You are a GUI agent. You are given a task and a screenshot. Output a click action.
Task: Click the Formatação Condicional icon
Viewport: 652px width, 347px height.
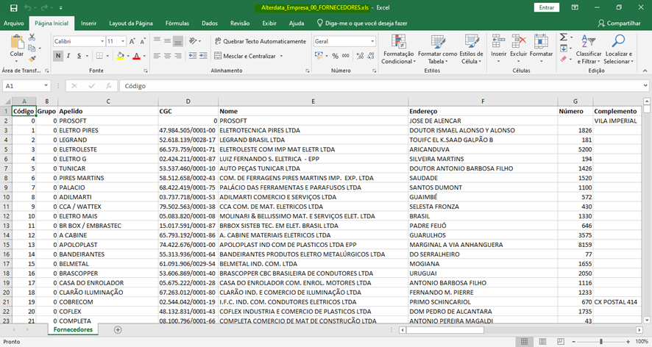point(398,42)
